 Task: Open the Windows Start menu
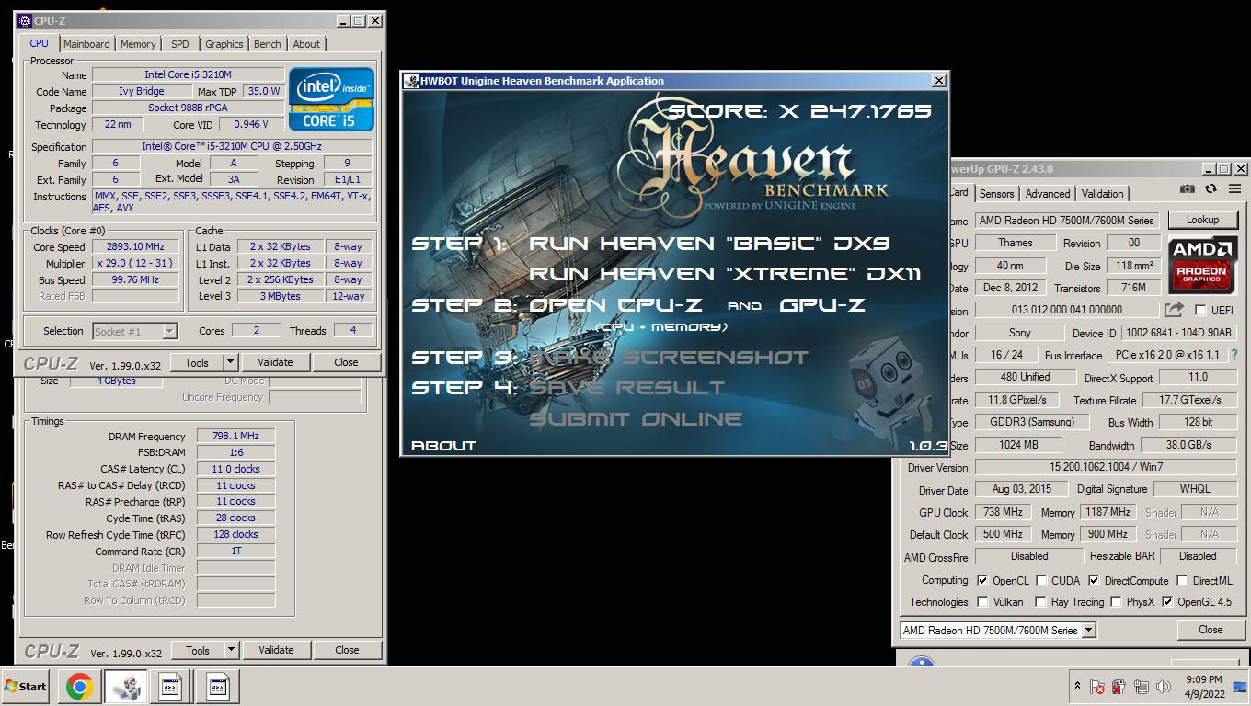[x=26, y=687]
